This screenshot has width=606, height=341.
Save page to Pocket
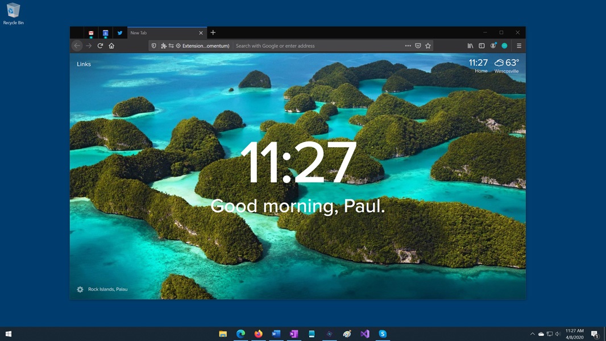click(x=418, y=46)
